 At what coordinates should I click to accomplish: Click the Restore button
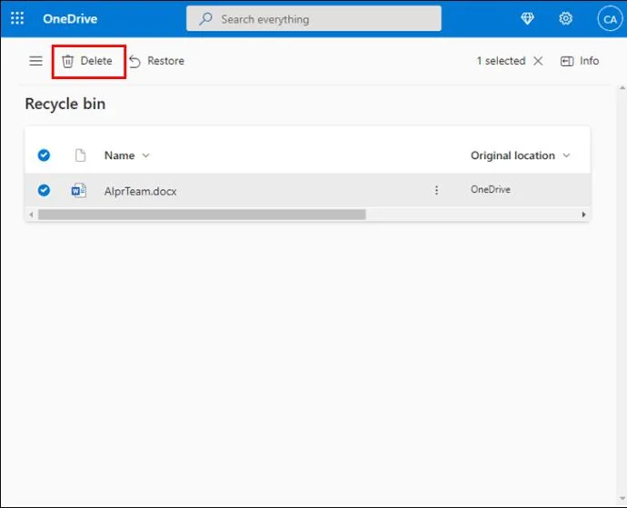click(156, 61)
